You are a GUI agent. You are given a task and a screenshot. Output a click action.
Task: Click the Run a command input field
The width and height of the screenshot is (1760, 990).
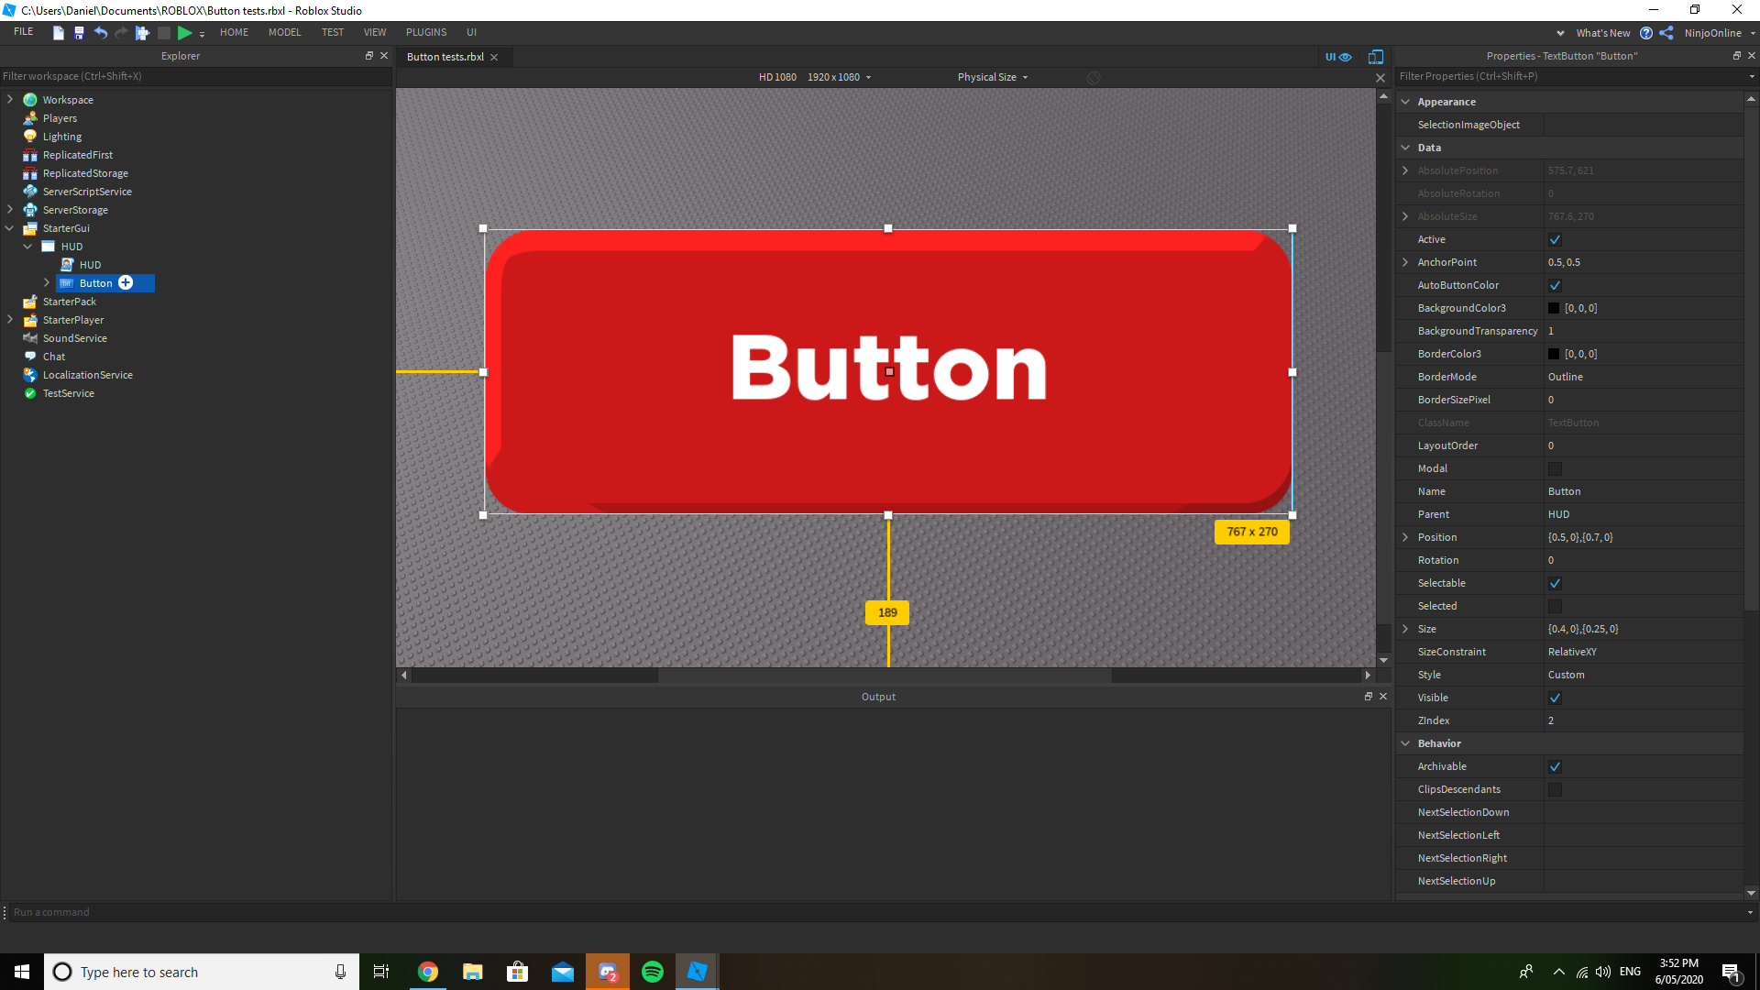(x=183, y=911)
